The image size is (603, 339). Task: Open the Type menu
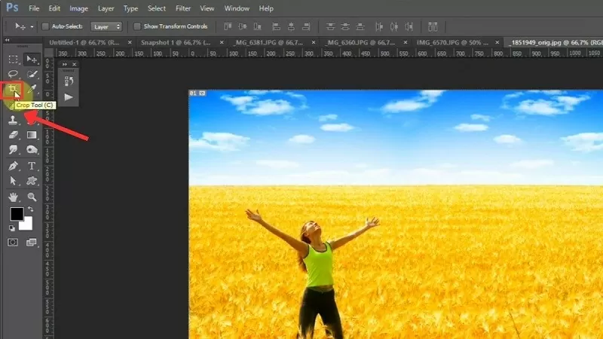click(130, 8)
